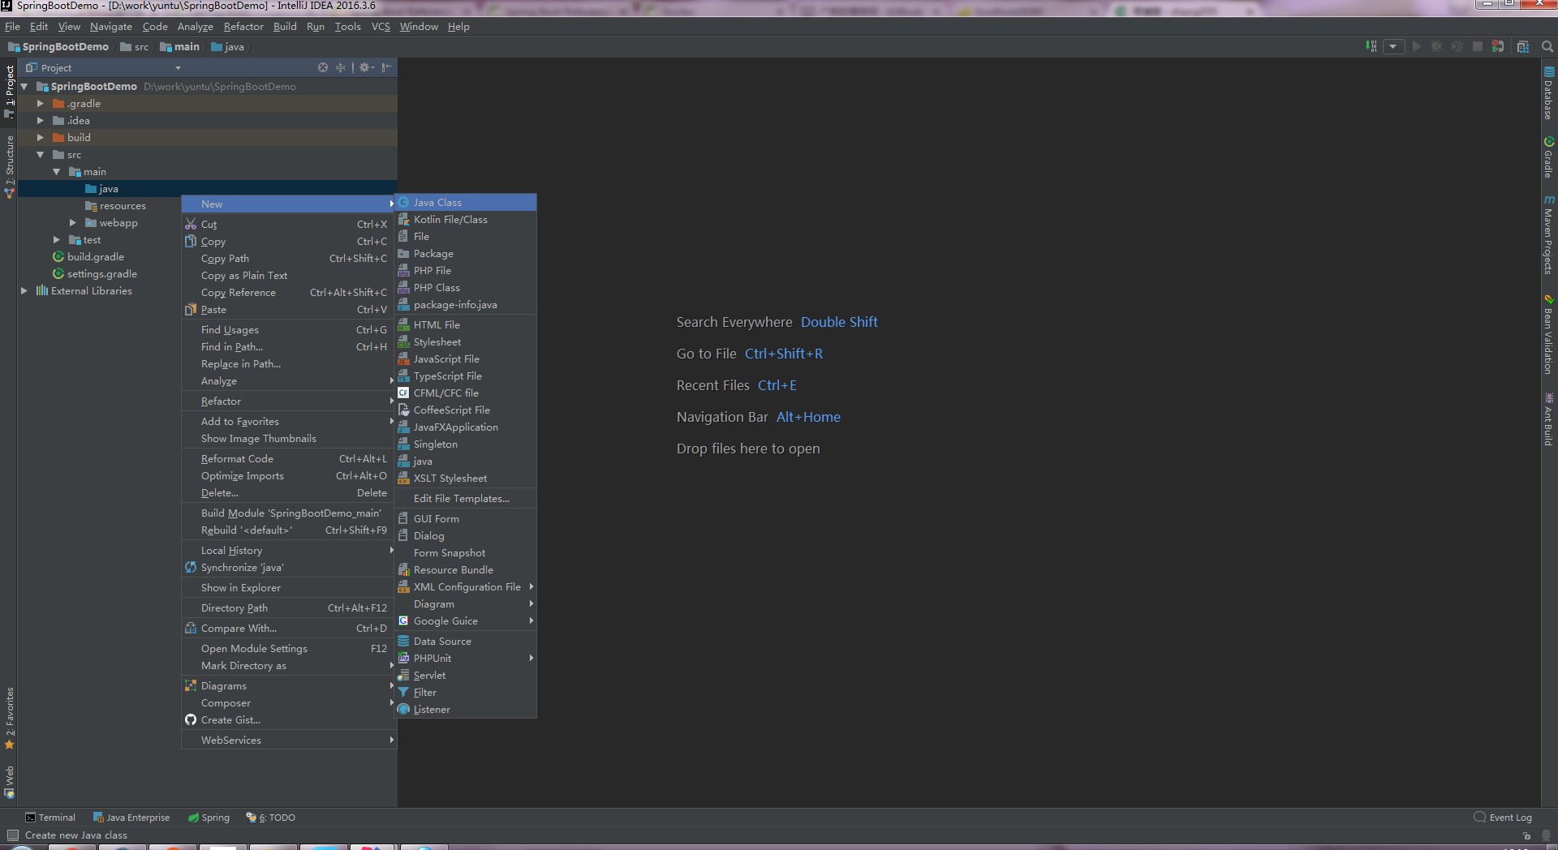The image size is (1558, 850).
Task: Choose Data Source entry
Action: coord(466,641)
